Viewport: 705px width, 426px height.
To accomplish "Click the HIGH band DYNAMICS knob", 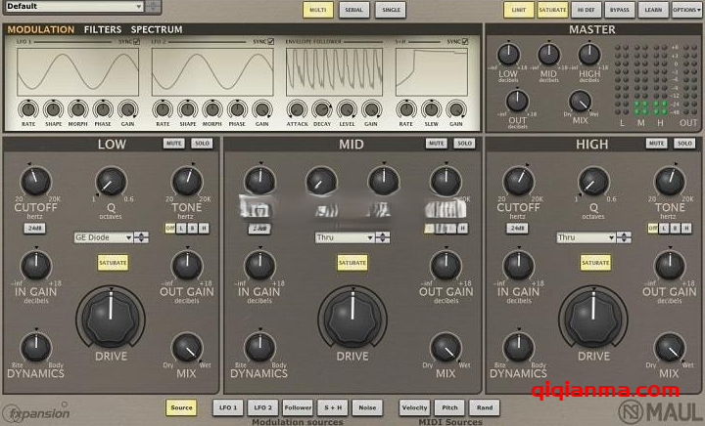I will point(518,348).
